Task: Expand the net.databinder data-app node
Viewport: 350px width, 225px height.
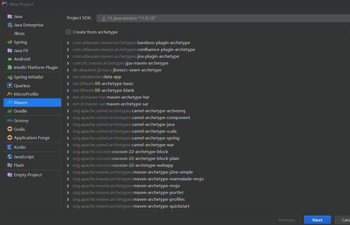Action: pyautogui.click(x=68, y=77)
